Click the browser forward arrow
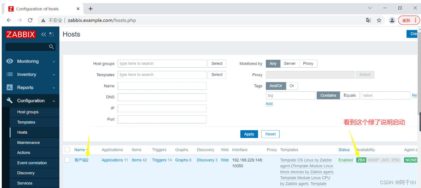 click(19, 20)
